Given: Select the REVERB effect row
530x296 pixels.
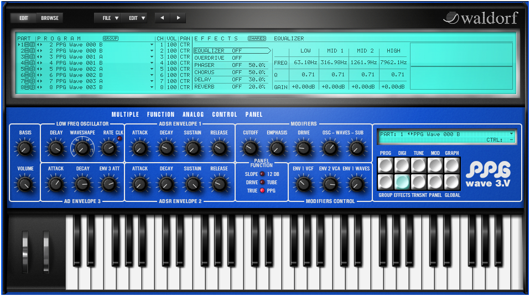Looking at the screenshot, I should pos(231,87).
